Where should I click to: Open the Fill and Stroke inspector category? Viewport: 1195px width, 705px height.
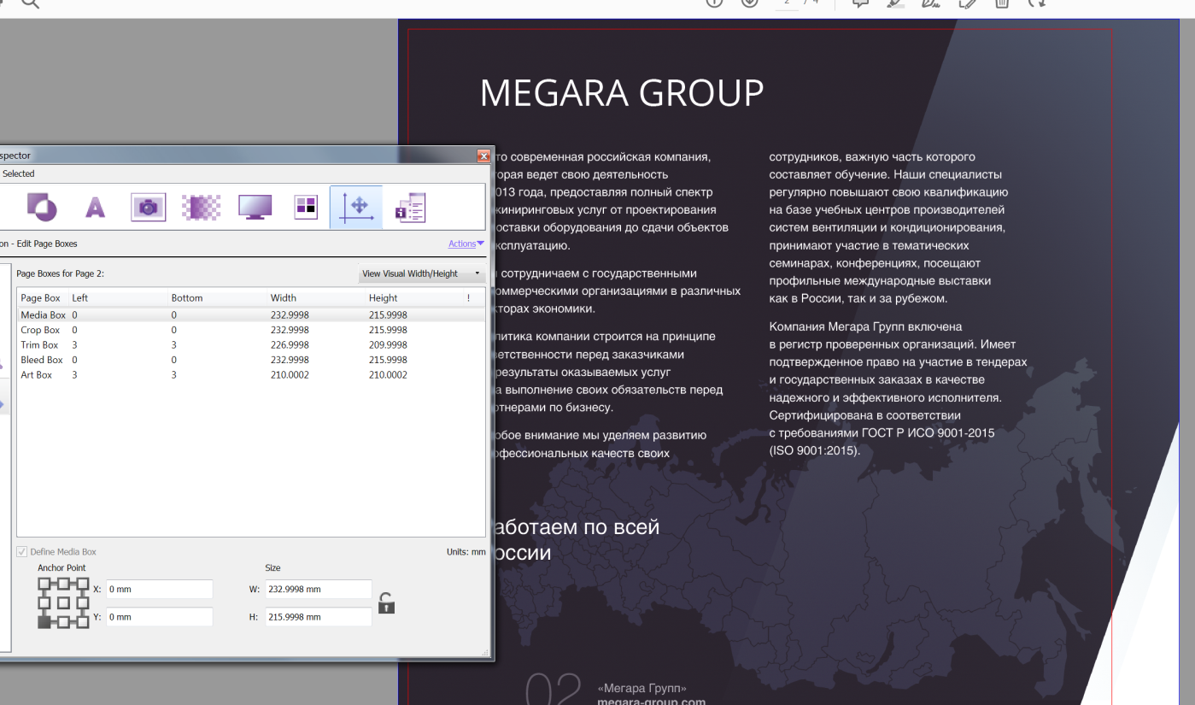tap(42, 206)
